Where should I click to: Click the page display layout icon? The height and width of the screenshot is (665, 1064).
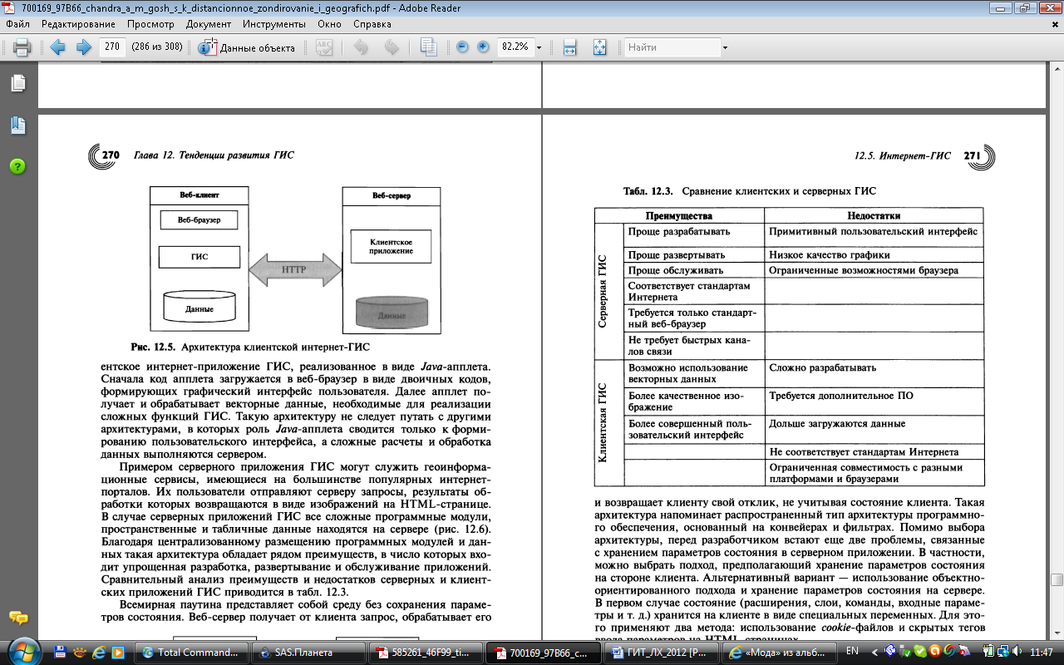point(428,47)
